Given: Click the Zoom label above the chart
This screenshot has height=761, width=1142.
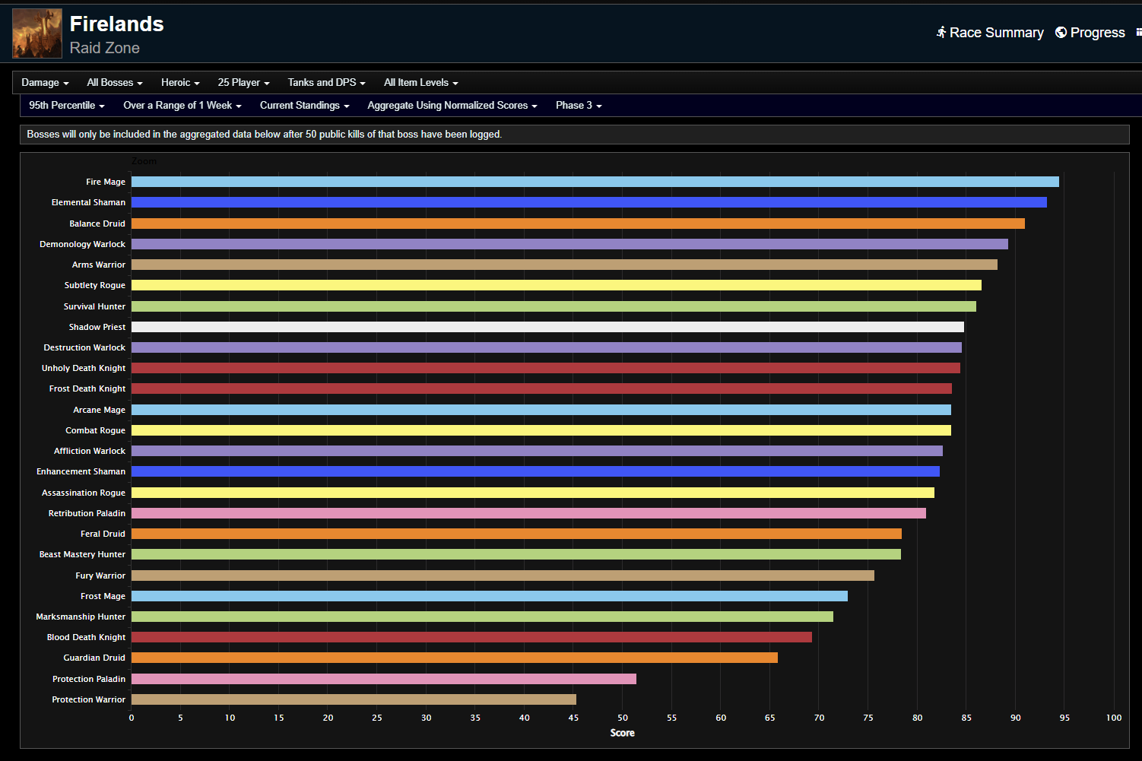Looking at the screenshot, I should pyautogui.click(x=144, y=161).
